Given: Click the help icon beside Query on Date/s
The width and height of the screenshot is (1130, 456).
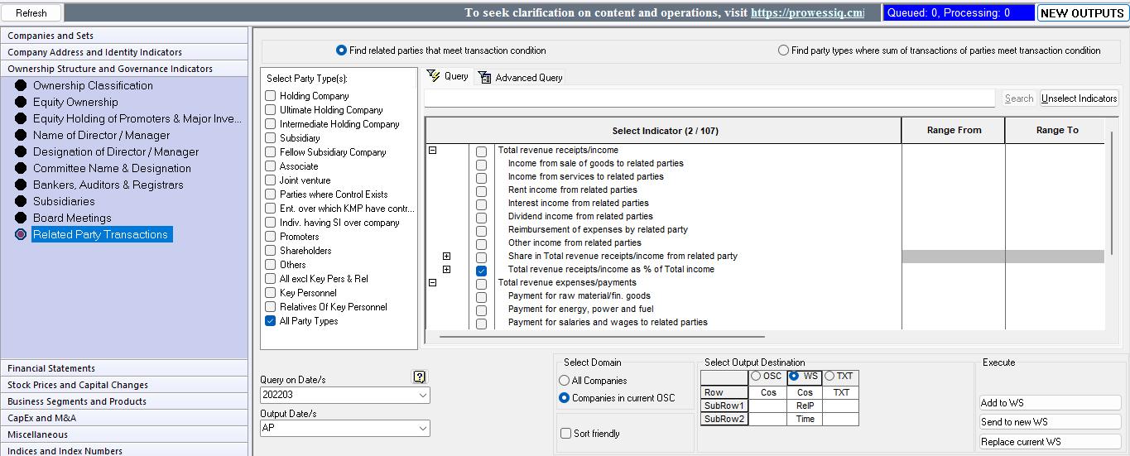Looking at the screenshot, I should (420, 377).
